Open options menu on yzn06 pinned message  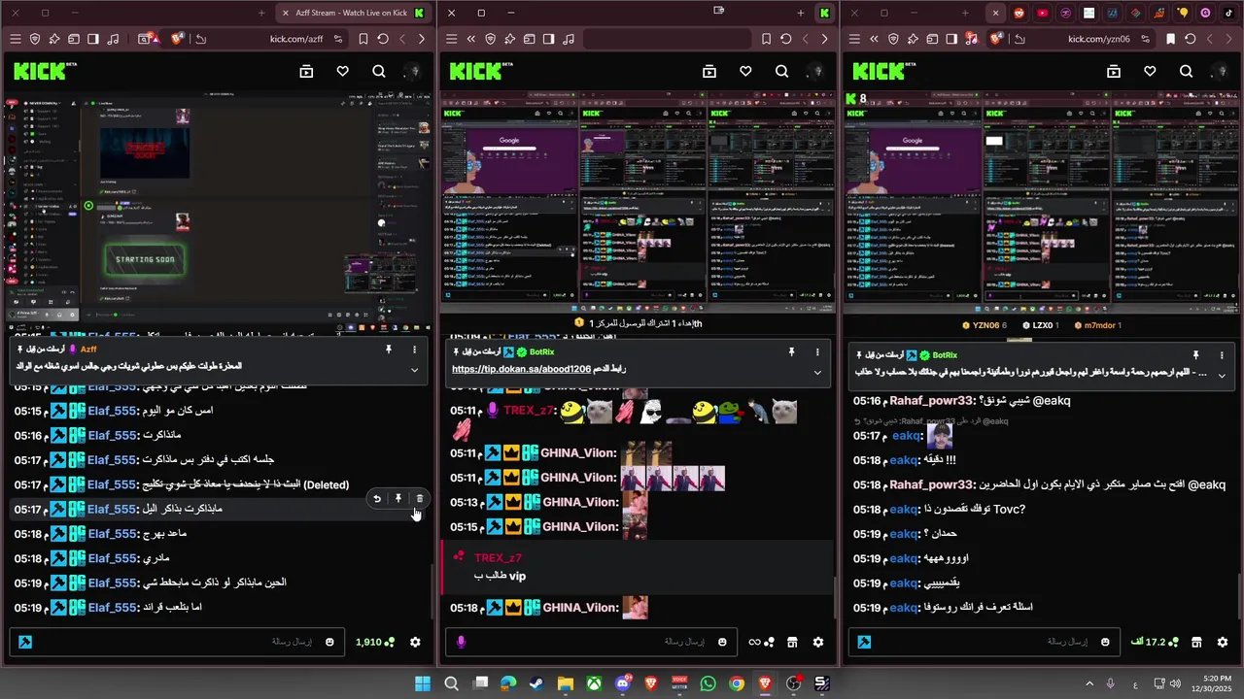tap(1222, 355)
